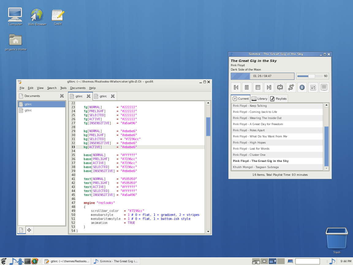353x265 pixels.
Task: Open Documents menu in gedit
Action: pyautogui.click(x=78, y=88)
